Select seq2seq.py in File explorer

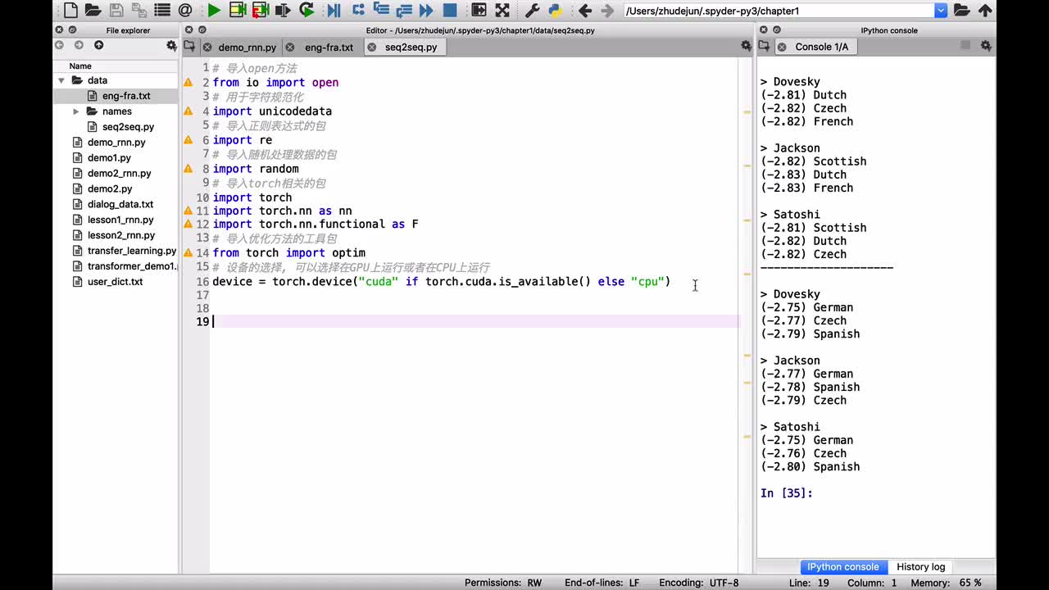pyautogui.click(x=128, y=127)
